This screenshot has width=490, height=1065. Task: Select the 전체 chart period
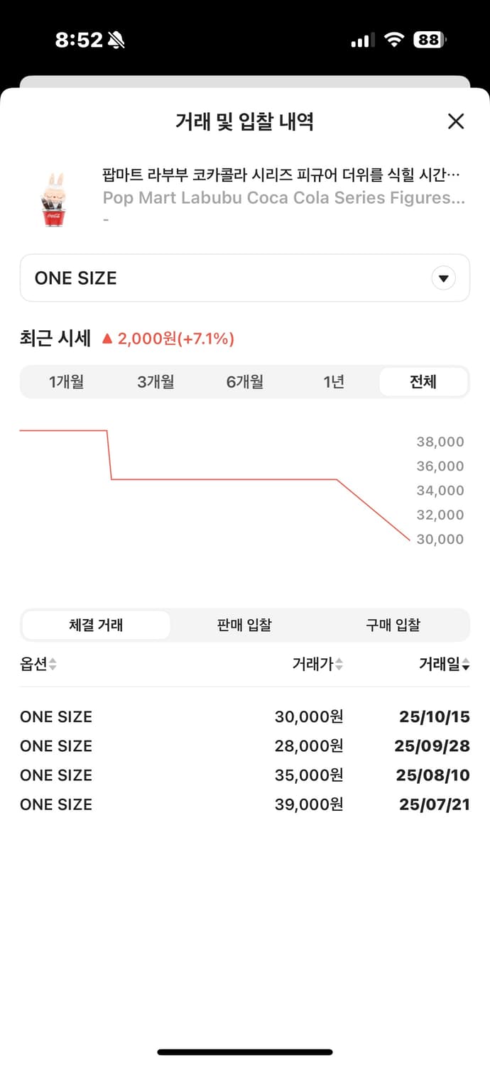coord(423,381)
